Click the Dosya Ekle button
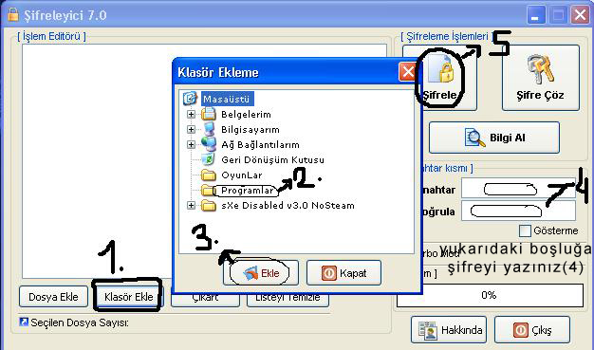Viewport: 594px width, 350px height. coord(53,296)
